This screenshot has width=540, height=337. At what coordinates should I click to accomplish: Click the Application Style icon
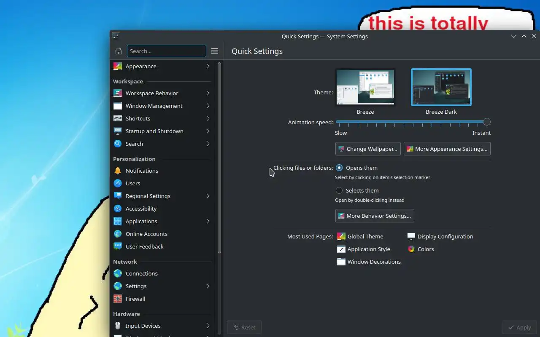(341, 249)
